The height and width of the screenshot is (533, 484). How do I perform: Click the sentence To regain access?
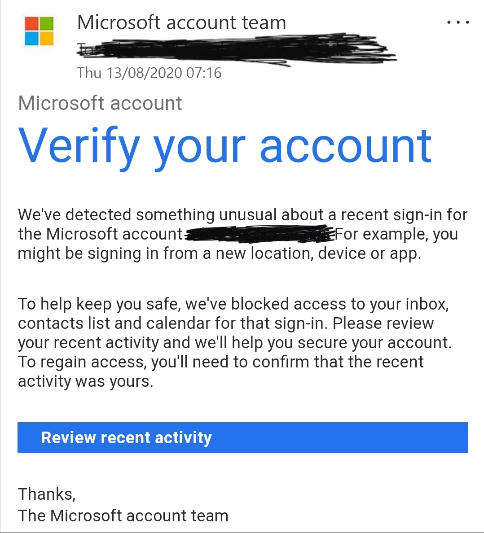(x=221, y=371)
